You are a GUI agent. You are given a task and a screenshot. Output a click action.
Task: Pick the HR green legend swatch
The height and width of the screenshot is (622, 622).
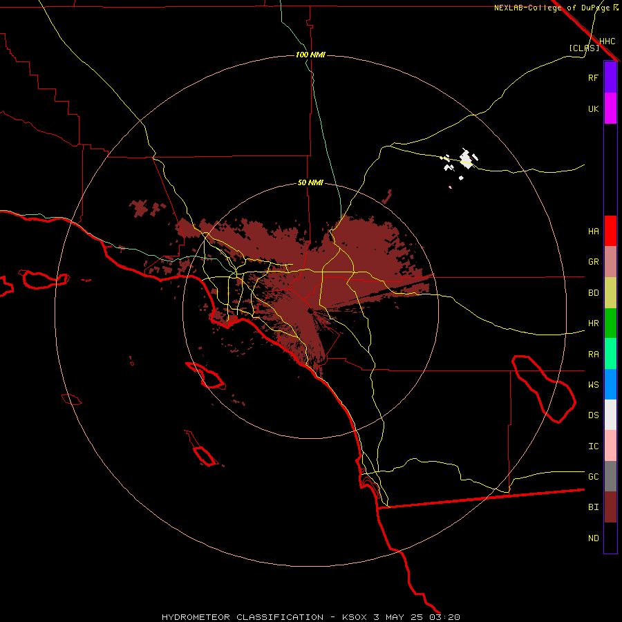coord(610,323)
